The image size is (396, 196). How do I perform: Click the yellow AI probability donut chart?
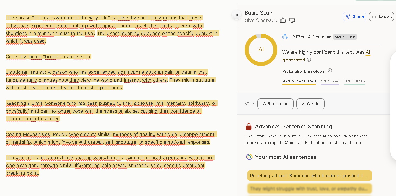pos(261,49)
